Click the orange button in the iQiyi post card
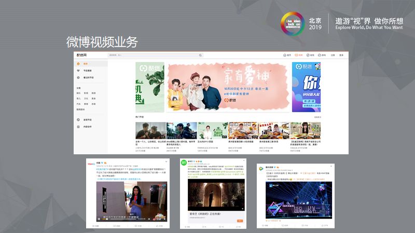Viewport: 415px width, 233px height. 240,221
